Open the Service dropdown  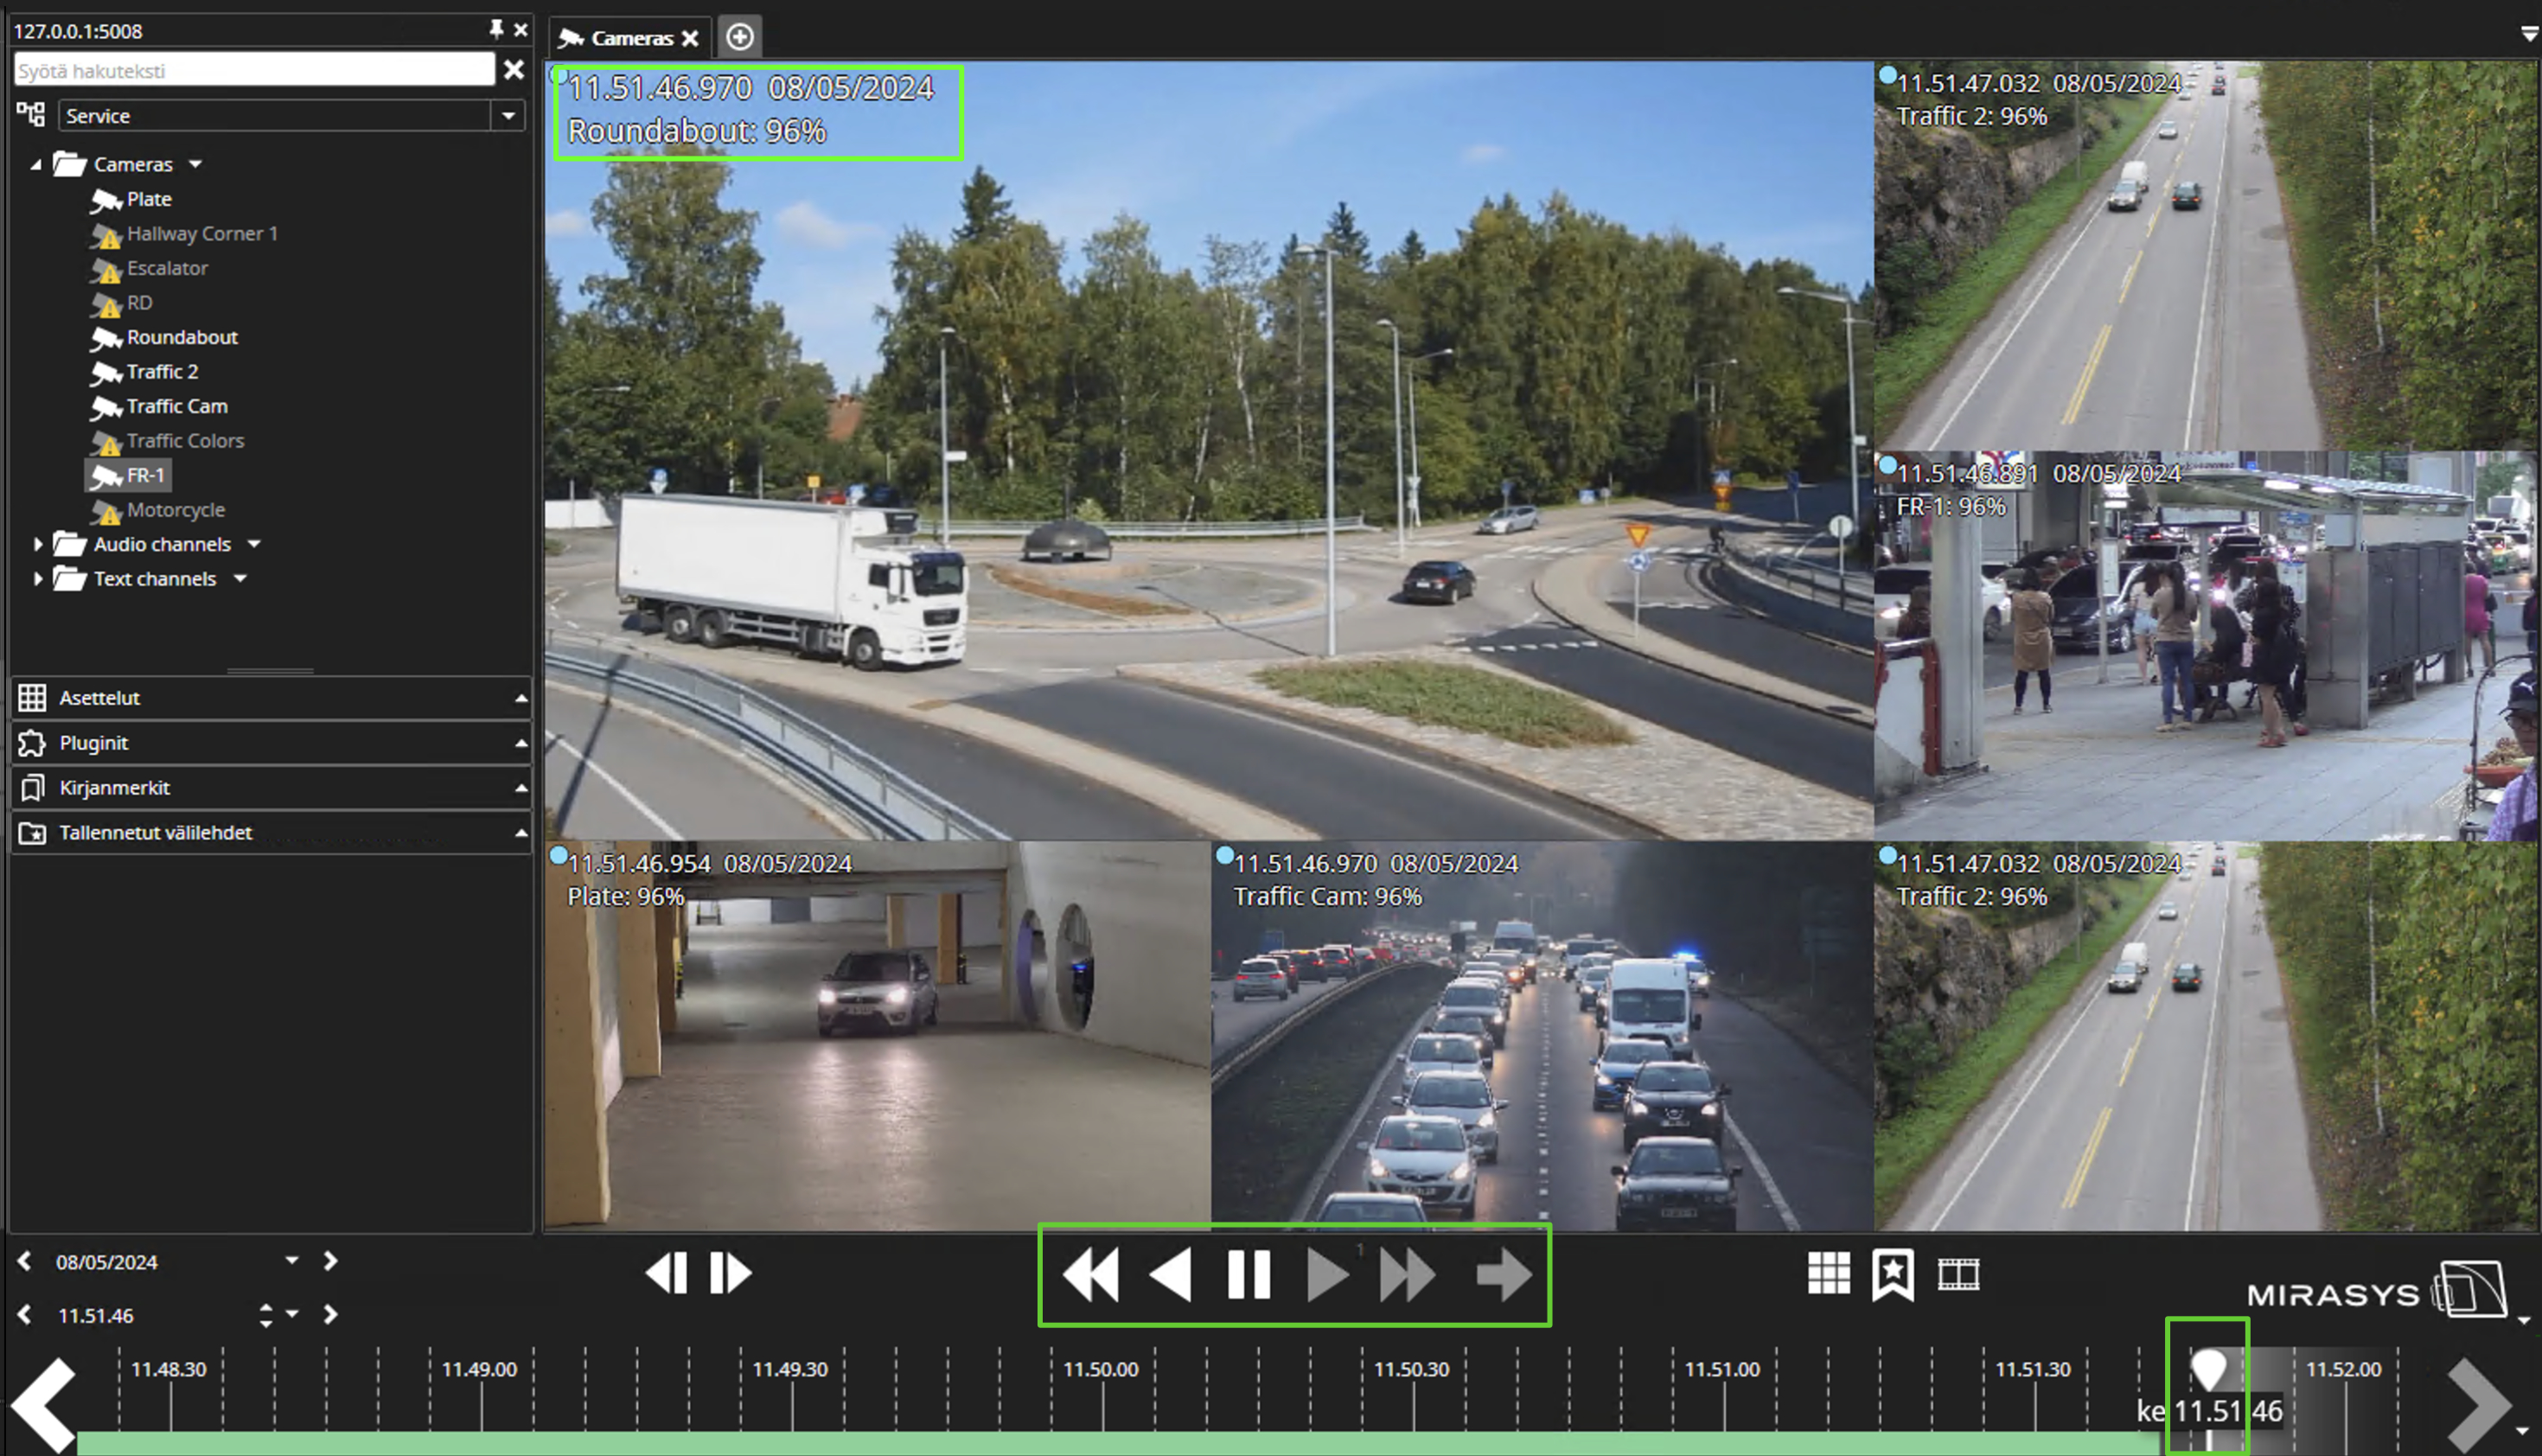click(508, 116)
